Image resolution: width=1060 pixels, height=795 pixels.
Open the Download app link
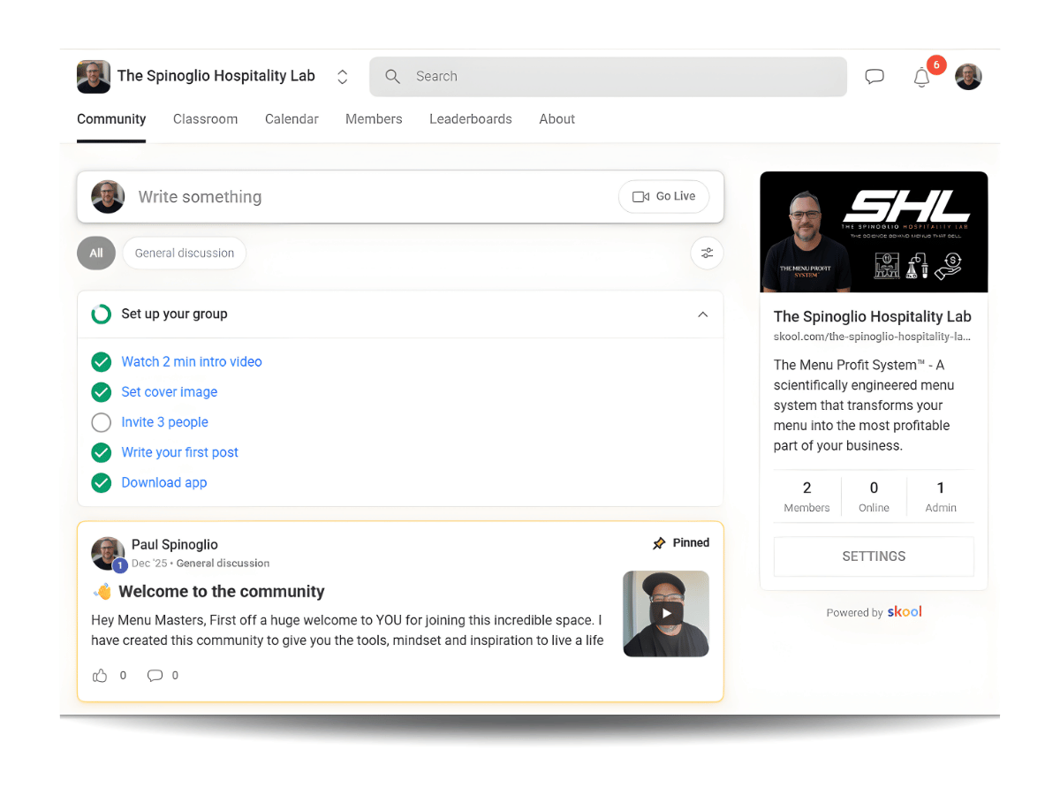click(164, 482)
